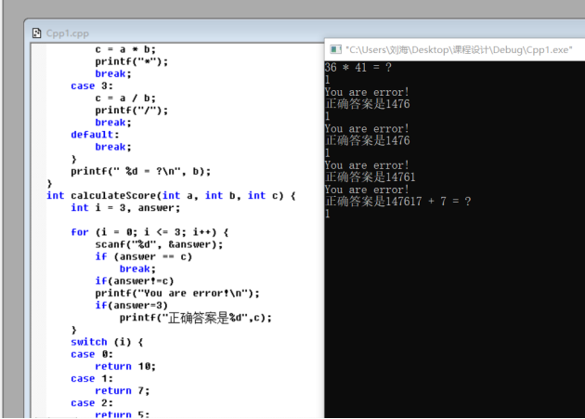Click the line 'if (answer == c)'

tap(144, 257)
